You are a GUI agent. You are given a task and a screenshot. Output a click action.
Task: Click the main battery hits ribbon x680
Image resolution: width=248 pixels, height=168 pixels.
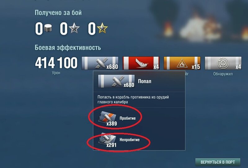coord(100,63)
